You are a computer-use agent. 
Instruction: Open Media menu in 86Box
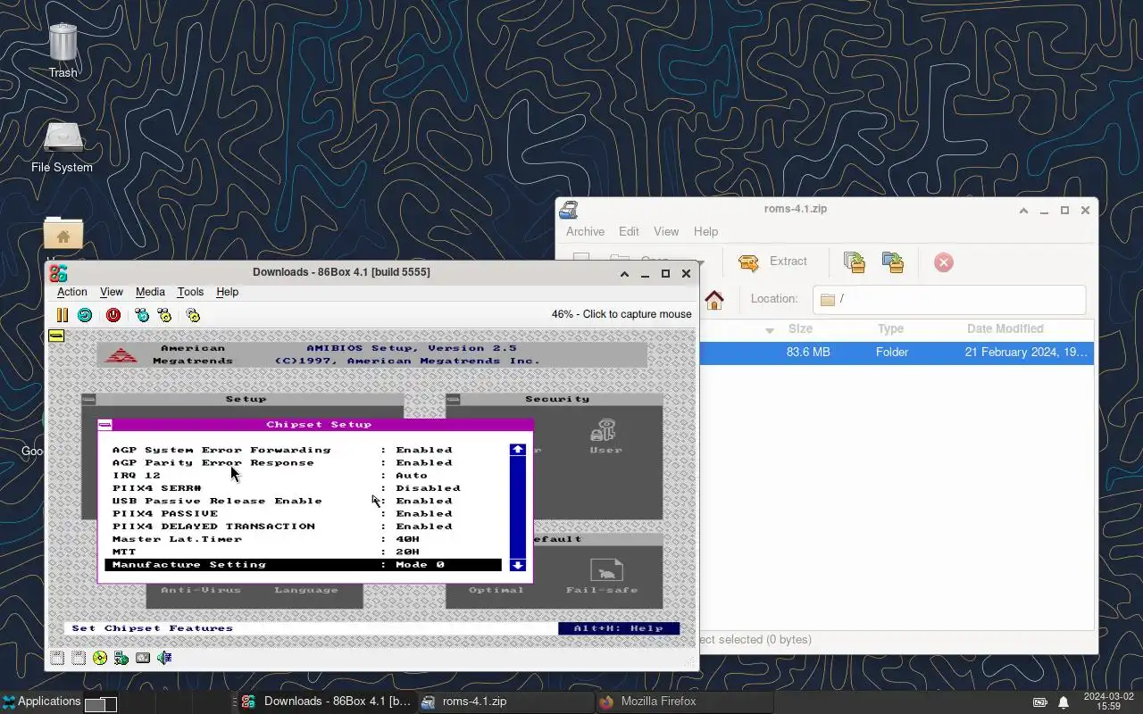coord(150,292)
